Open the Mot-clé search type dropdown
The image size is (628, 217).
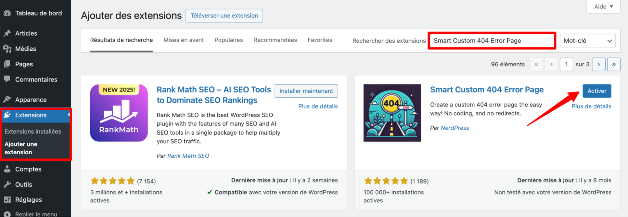(x=587, y=41)
